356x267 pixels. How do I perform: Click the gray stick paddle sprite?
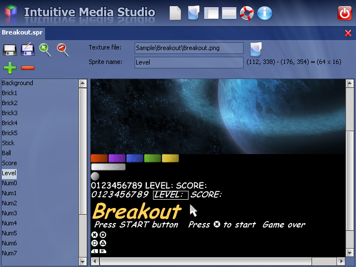coord(108,167)
